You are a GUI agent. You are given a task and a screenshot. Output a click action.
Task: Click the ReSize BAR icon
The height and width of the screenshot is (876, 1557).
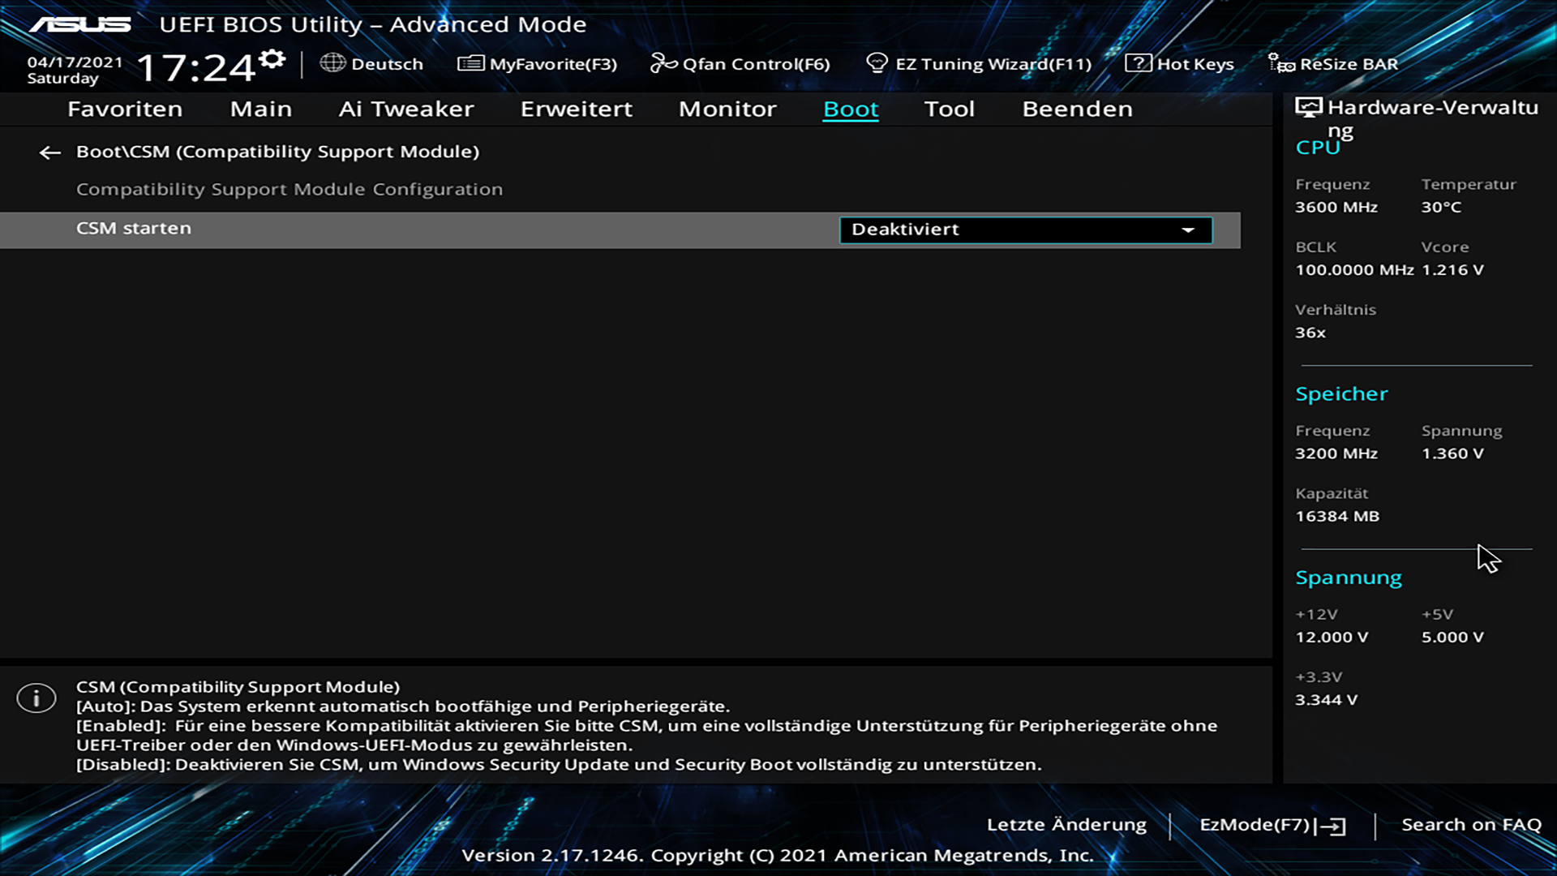click(x=1281, y=63)
